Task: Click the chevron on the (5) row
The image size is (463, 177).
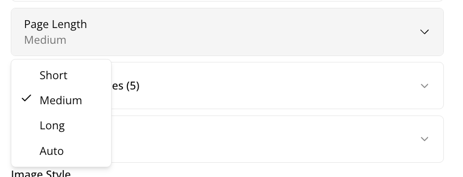Action: pyautogui.click(x=424, y=86)
